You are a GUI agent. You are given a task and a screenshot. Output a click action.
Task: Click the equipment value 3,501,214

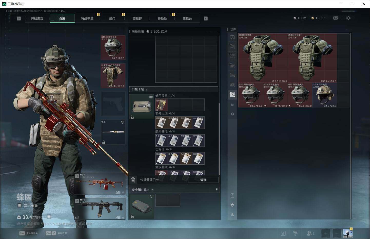[x=157, y=31]
